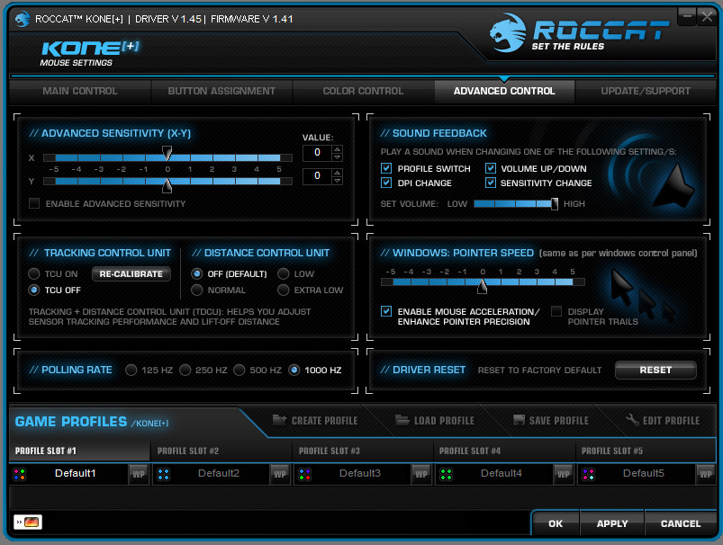The image size is (723, 545).
Task: Select the 500 HZ polling rate
Action: tap(239, 370)
